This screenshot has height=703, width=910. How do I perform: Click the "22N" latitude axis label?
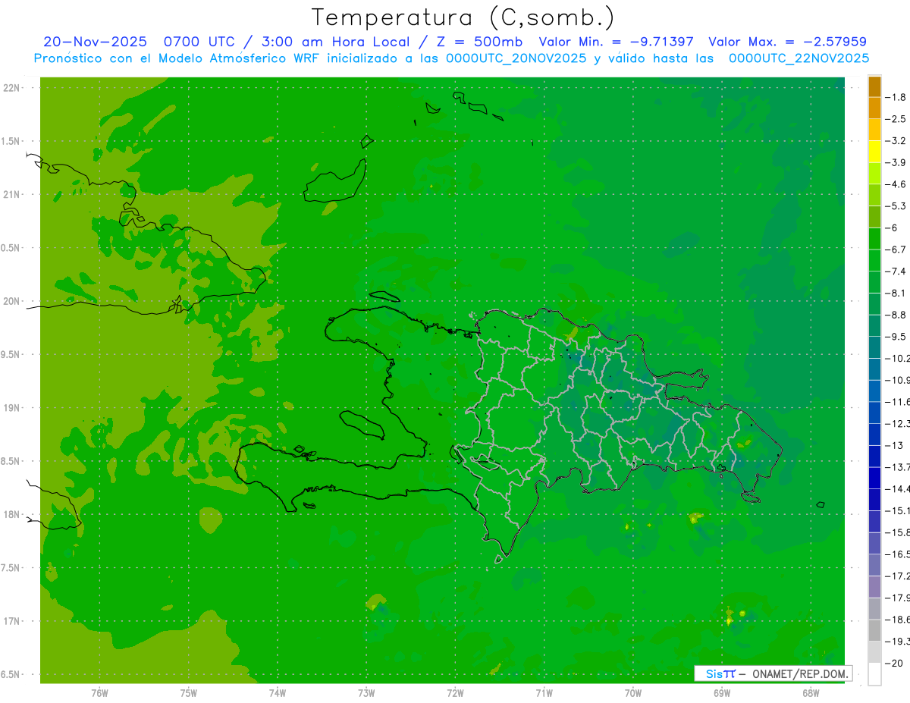tap(11, 88)
